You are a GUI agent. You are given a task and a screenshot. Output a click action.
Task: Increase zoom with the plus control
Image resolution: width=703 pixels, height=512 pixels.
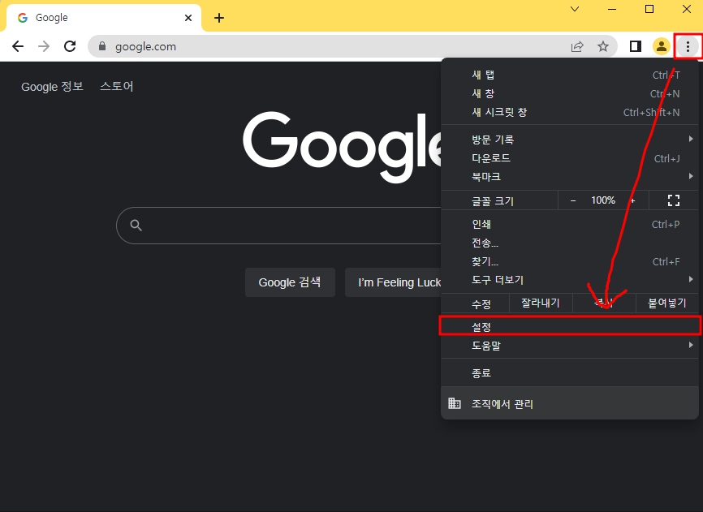(632, 200)
